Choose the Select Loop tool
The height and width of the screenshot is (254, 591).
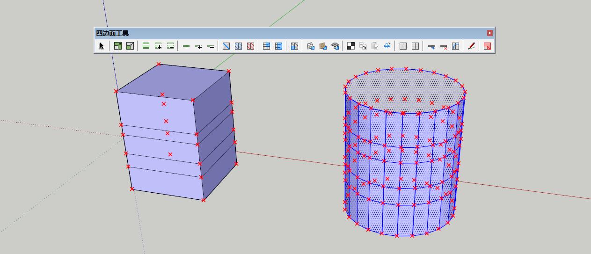pos(186,46)
